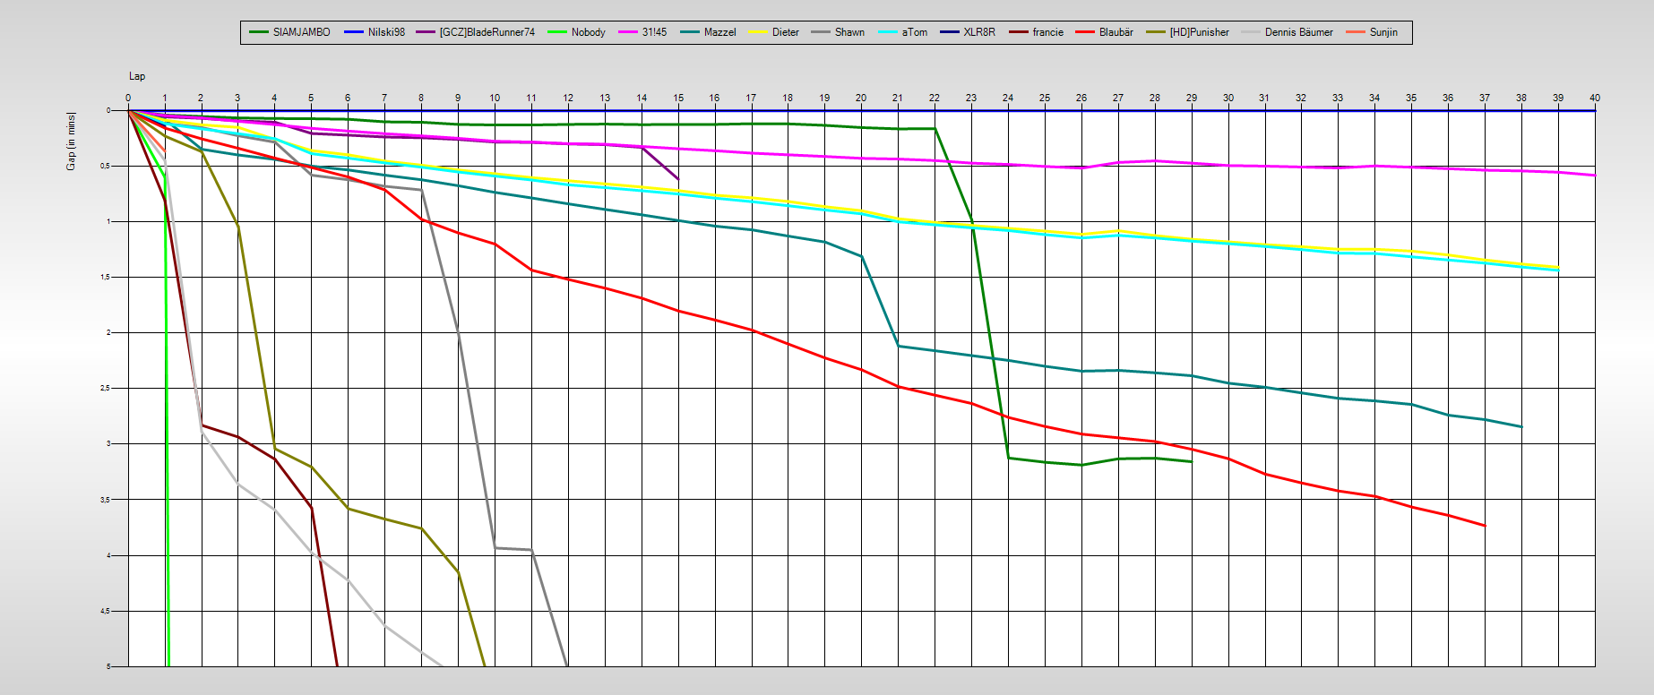1654x695 pixels.
Task: Select Shawn legend label
Action: (x=849, y=32)
